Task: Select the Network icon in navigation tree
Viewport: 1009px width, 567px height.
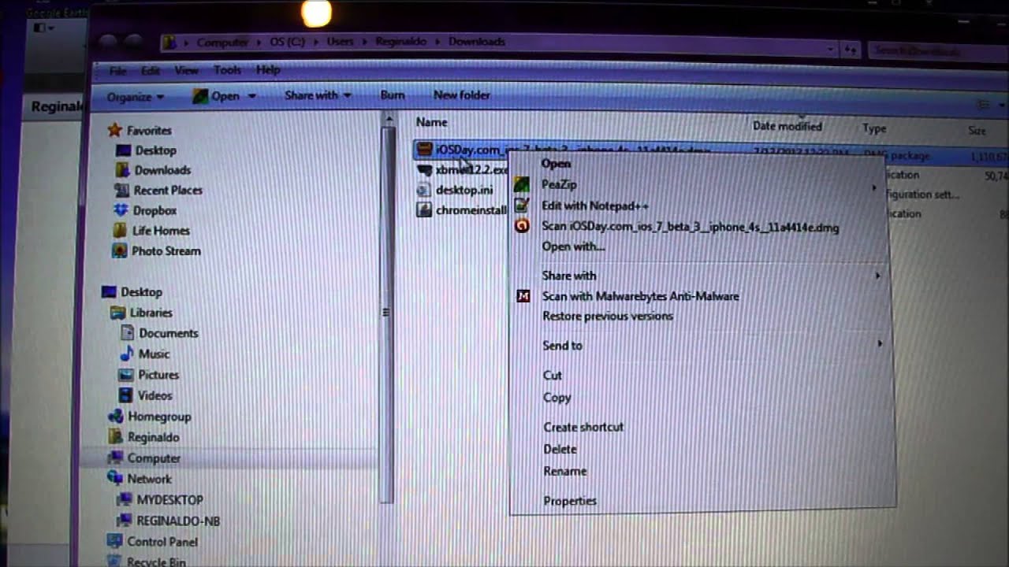Action: (x=115, y=479)
